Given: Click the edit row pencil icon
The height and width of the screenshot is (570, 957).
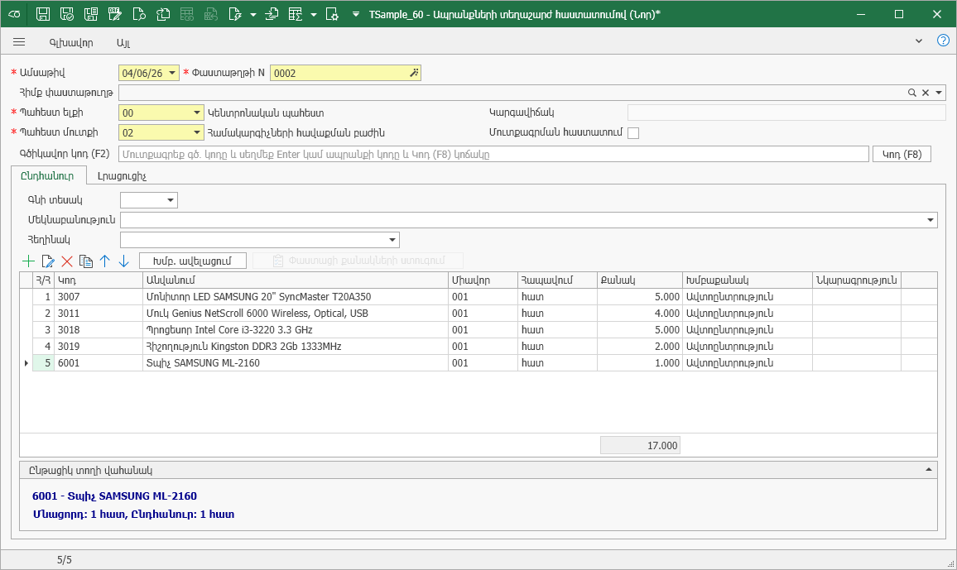Looking at the screenshot, I should (48, 261).
